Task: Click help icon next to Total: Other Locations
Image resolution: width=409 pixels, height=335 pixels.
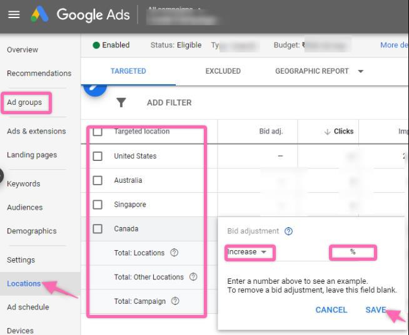Action: (x=193, y=277)
